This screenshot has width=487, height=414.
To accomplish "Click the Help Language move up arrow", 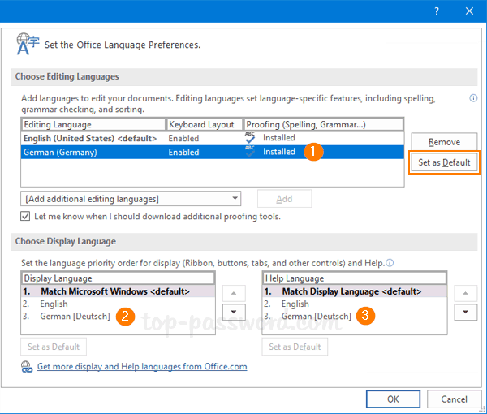I will pos(466,292).
